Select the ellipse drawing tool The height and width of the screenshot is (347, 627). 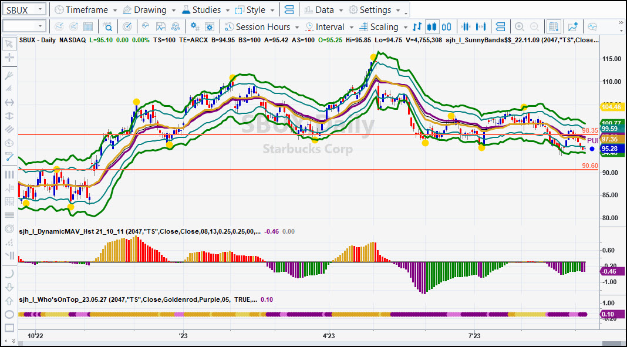(x=9, y=314)
